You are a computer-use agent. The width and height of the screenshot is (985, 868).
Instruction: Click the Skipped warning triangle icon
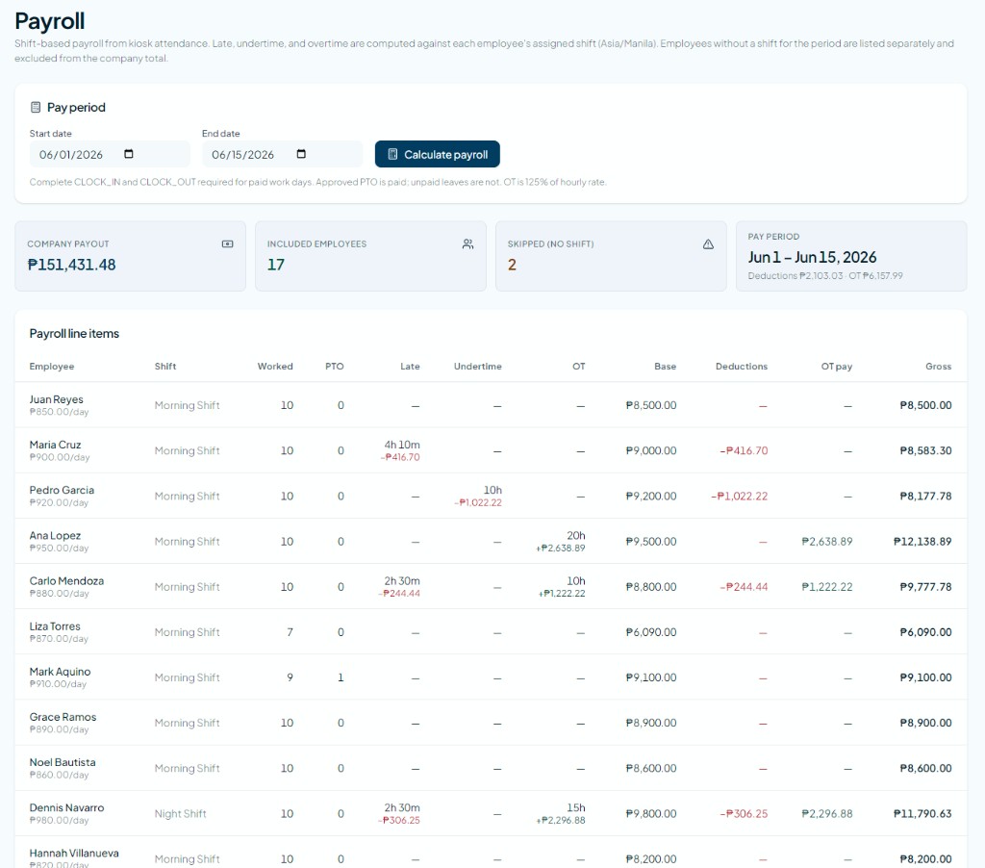(708, 243)
